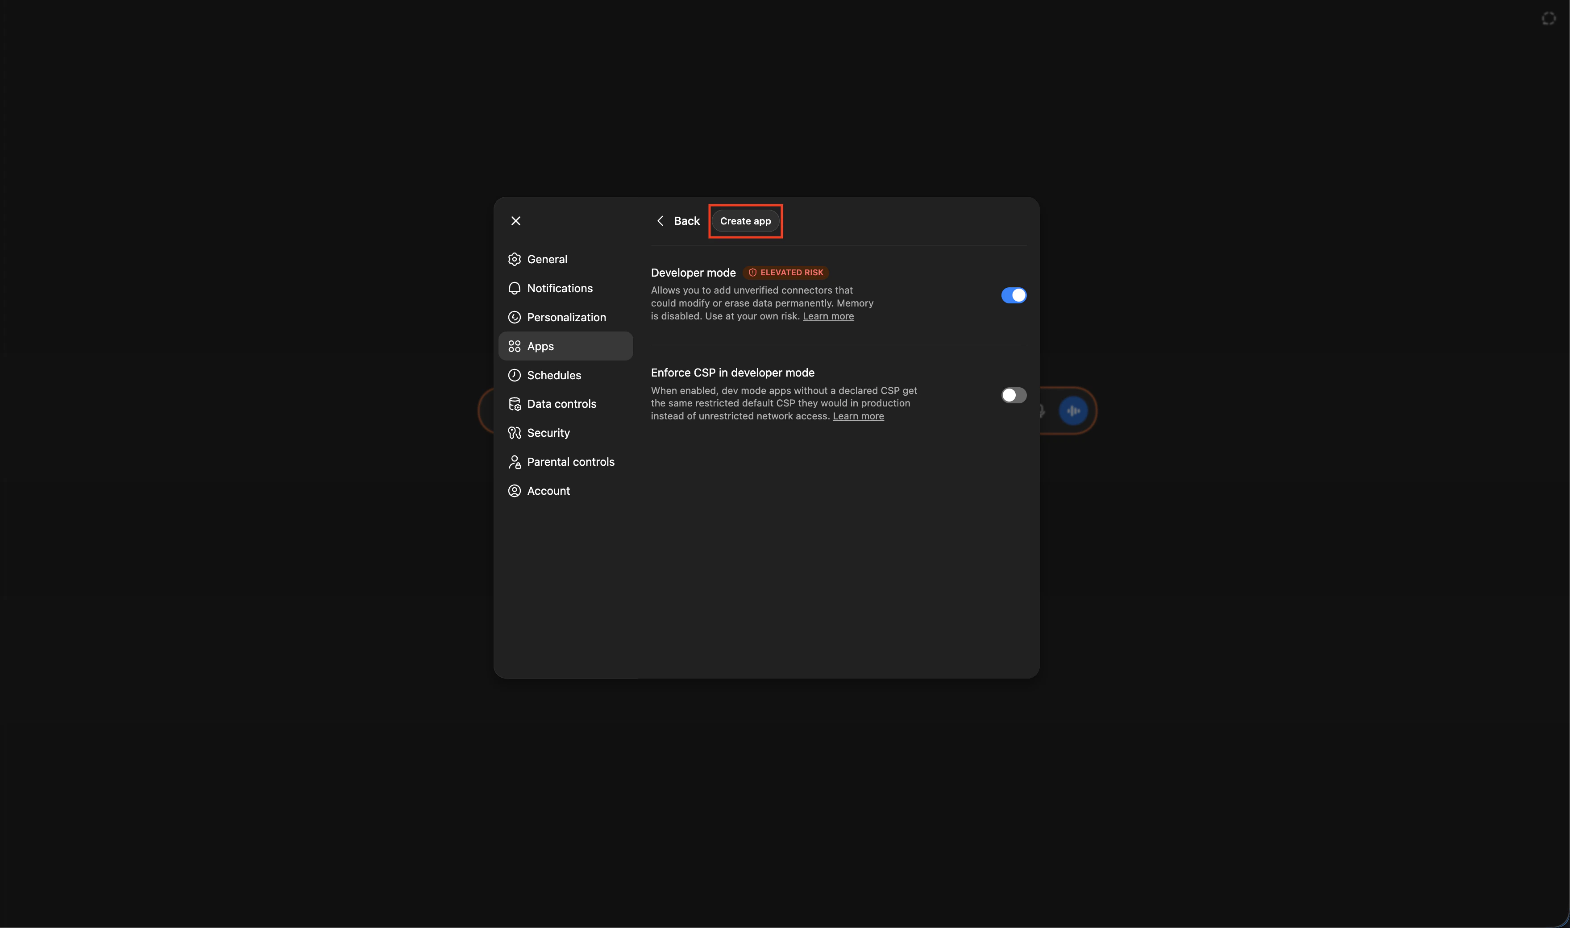Image resolution: width=1570 pixels, height=928 pixels.
Task: Open Schedules settings section
Action: tap(565, 375)
